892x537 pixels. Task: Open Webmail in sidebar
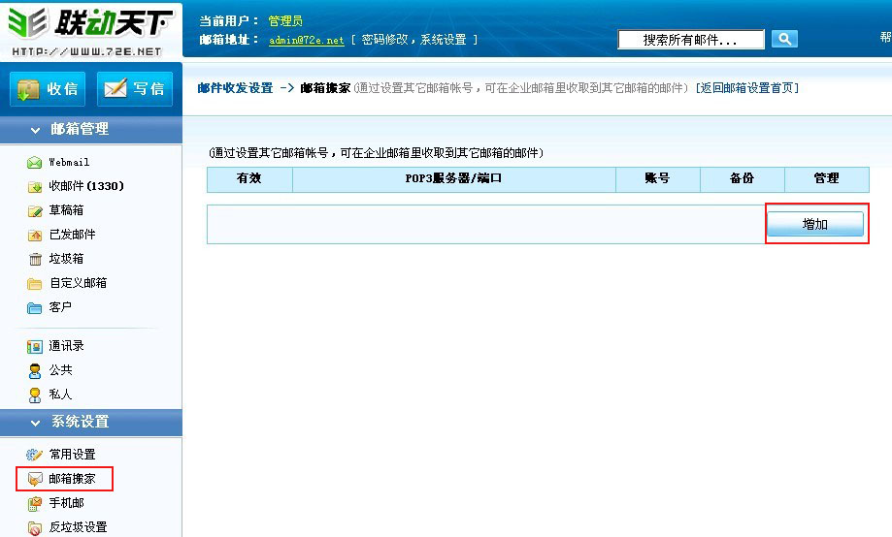tap(69, 163)
